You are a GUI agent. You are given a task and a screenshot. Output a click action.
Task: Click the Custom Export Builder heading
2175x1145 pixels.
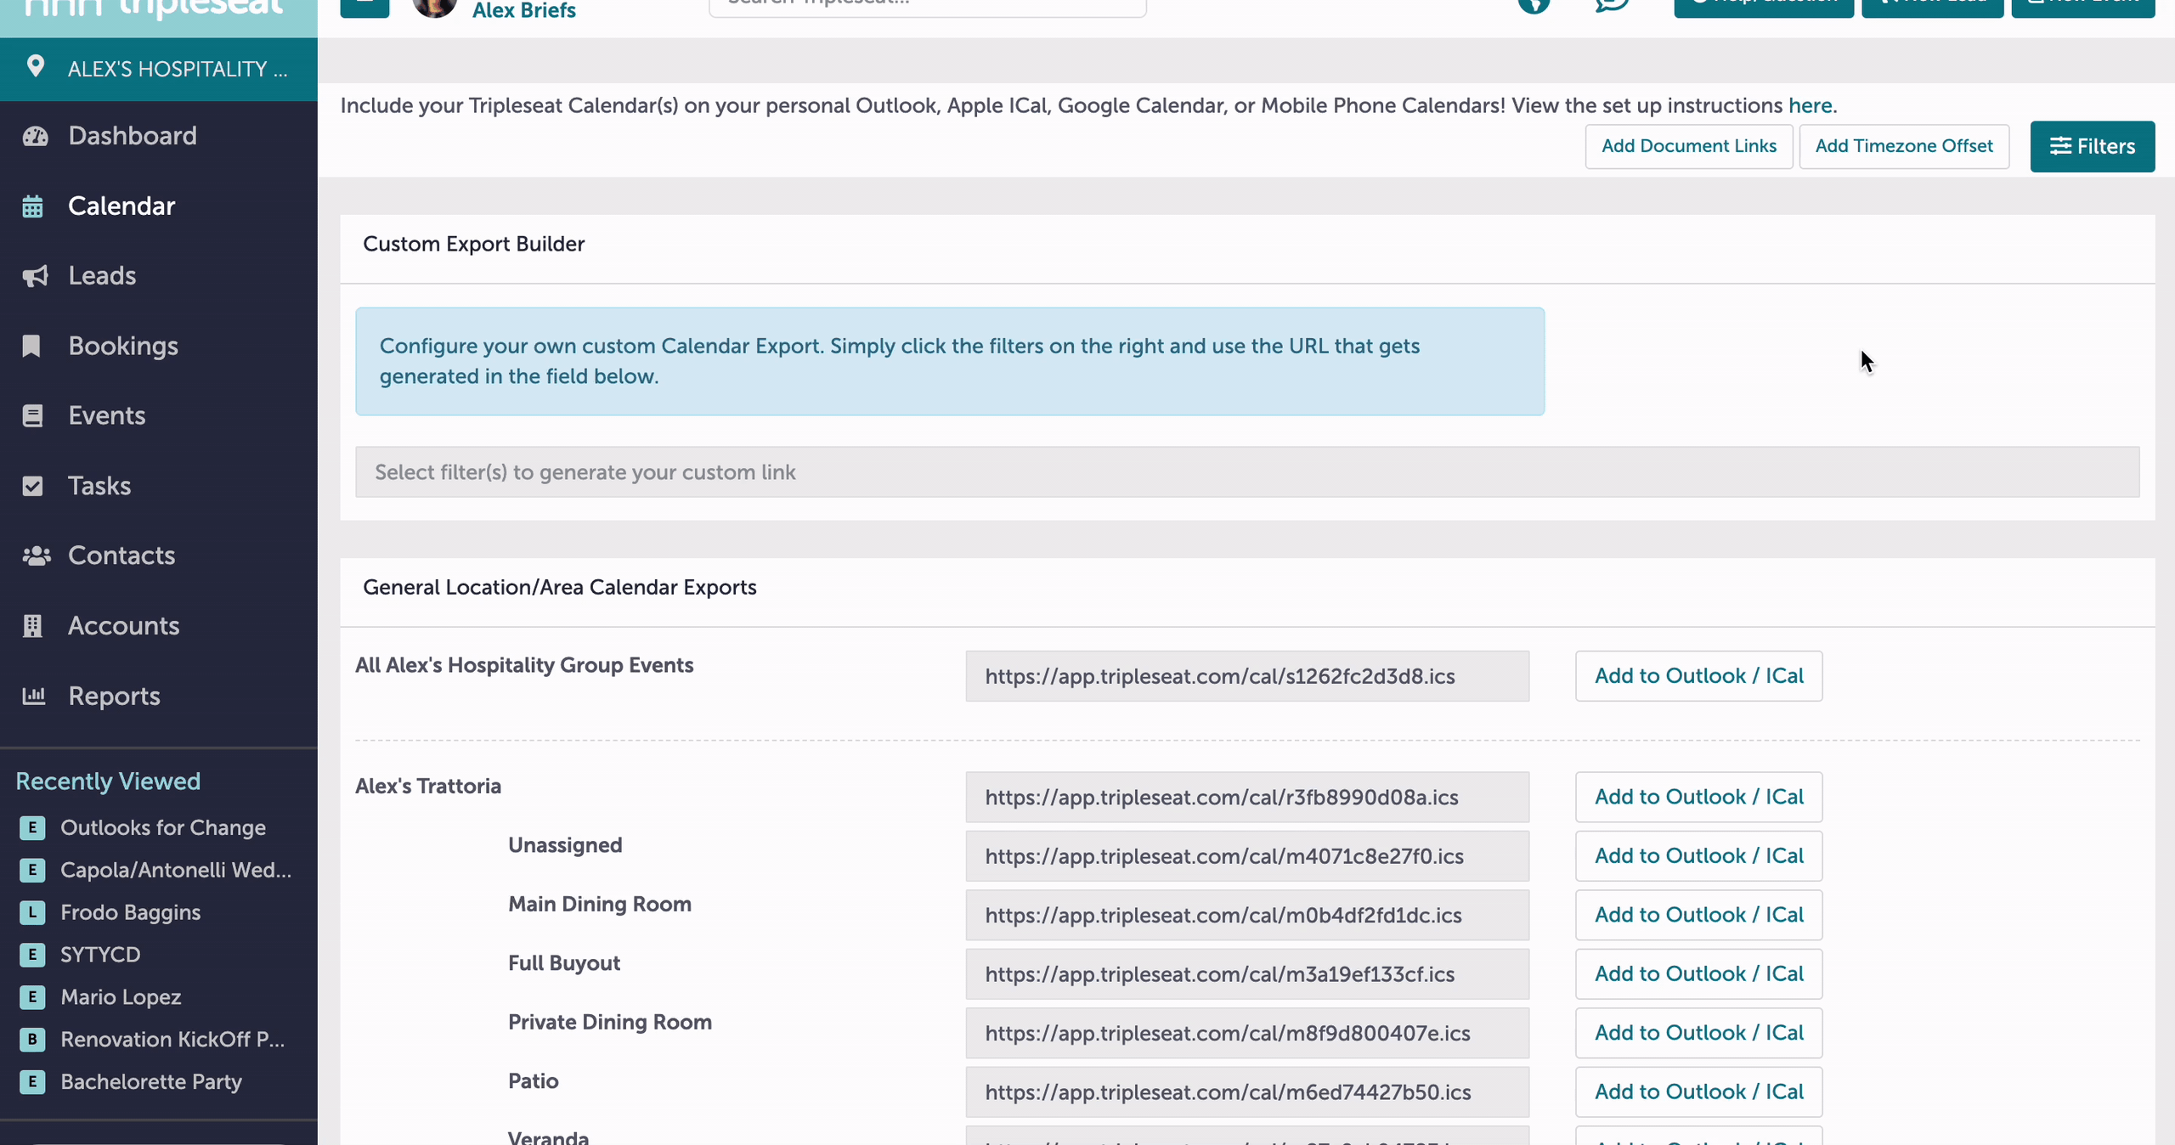[x=474, y=244]
